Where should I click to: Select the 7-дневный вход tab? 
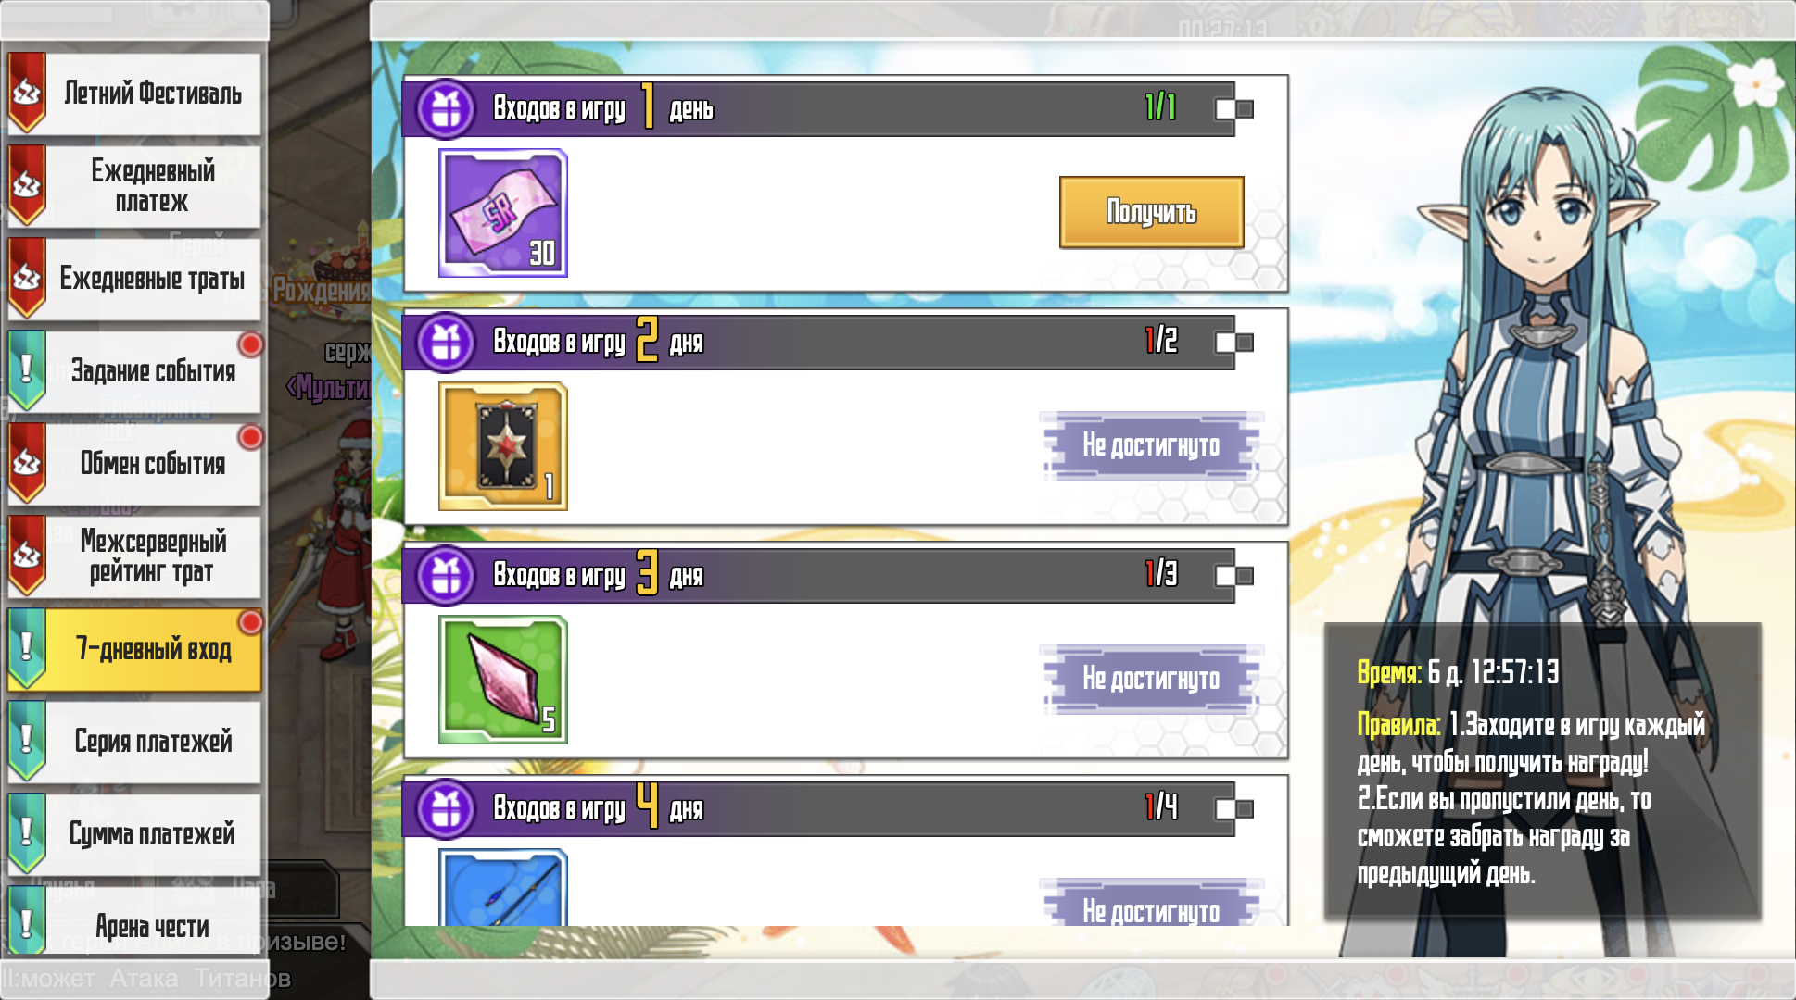(x=134, y=649)
